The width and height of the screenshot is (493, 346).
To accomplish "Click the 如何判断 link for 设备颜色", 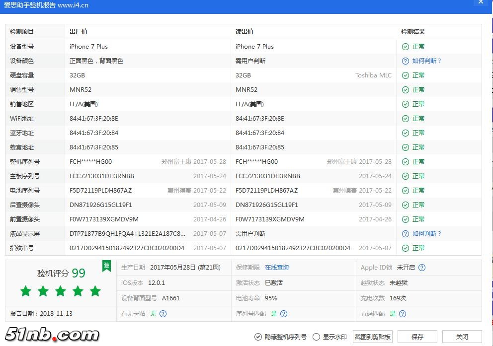I will [426, 61].
